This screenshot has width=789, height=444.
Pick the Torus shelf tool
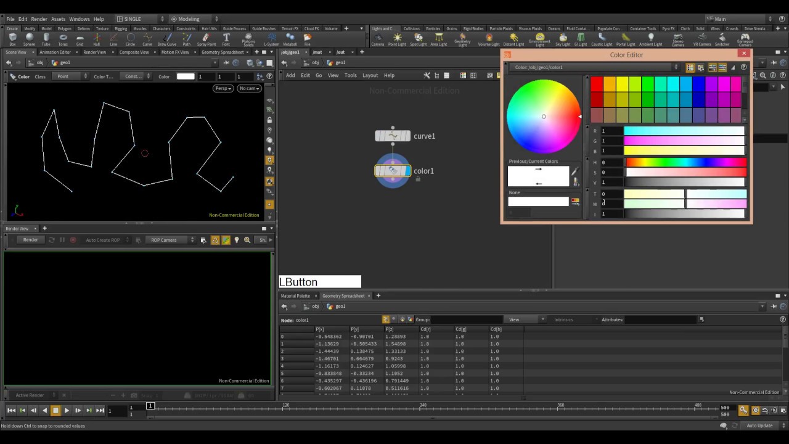point(63,39)
